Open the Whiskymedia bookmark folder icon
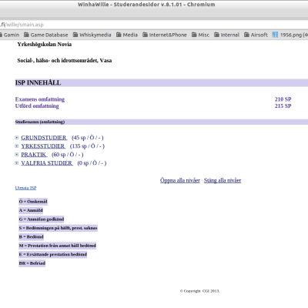Image resolution: width=308 pixels, height=308 pixels. [75, 35]
